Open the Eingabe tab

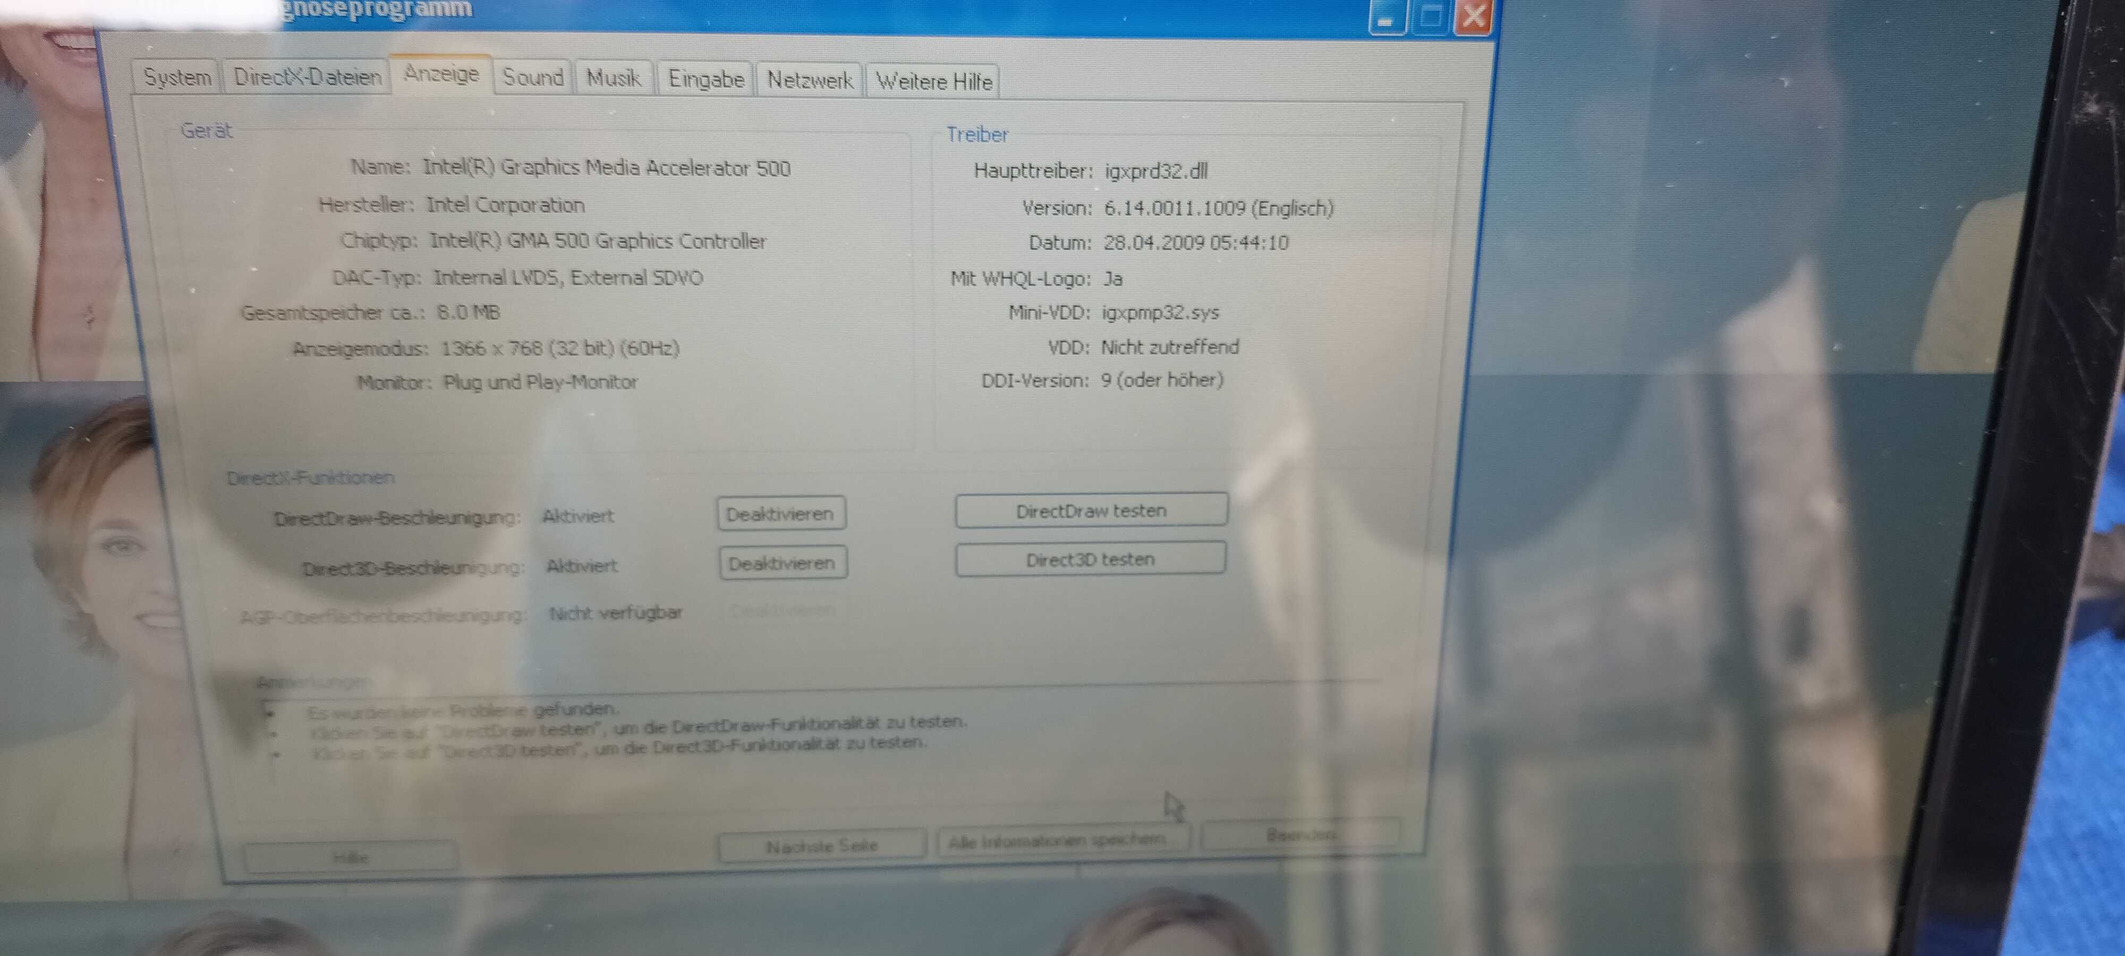click(x=705, y=81)
